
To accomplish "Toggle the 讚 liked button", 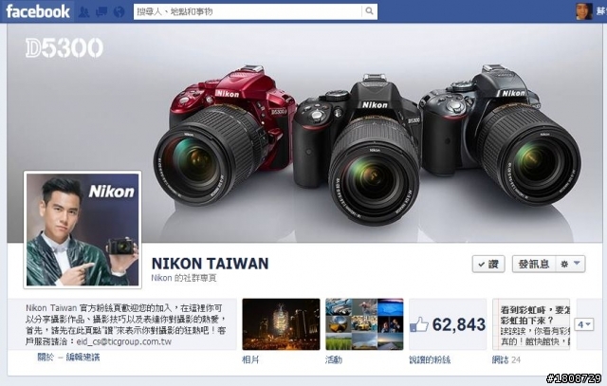I will coord(488,264).
